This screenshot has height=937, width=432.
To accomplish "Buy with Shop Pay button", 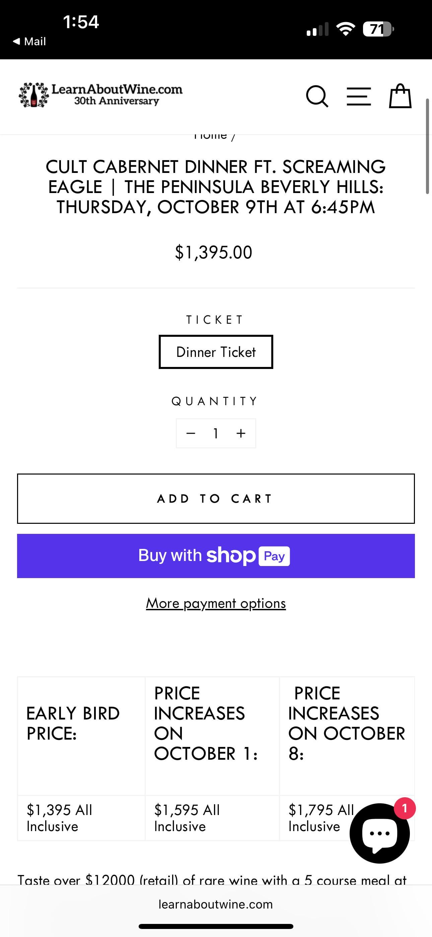I will 216,556.
